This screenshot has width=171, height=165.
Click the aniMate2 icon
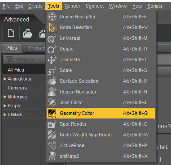tap(52, 156)
